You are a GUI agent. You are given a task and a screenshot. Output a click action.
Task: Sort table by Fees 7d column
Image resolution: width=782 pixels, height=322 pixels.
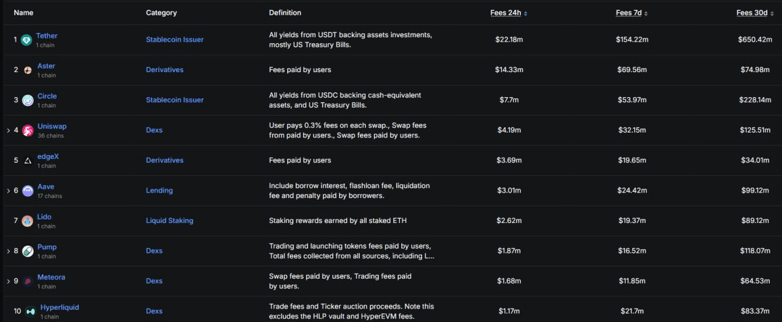coord(632,13)
